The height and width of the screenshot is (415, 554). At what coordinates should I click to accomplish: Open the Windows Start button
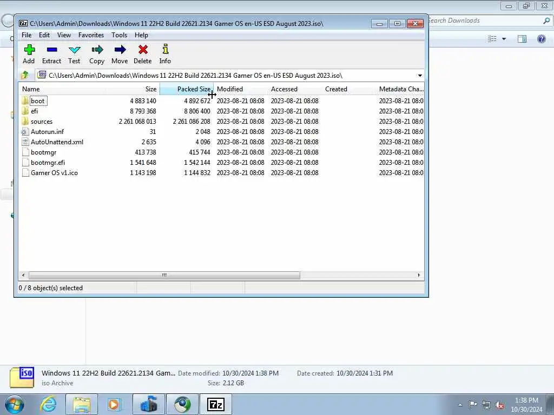coord(15,404)
